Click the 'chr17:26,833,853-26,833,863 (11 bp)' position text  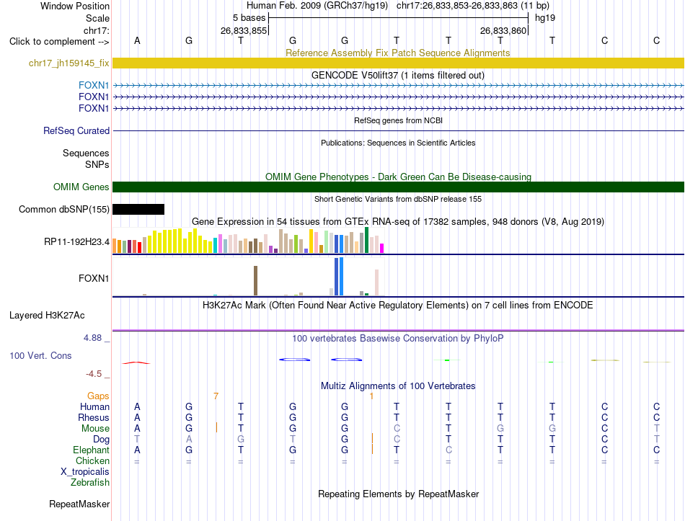tap(473, 6)
